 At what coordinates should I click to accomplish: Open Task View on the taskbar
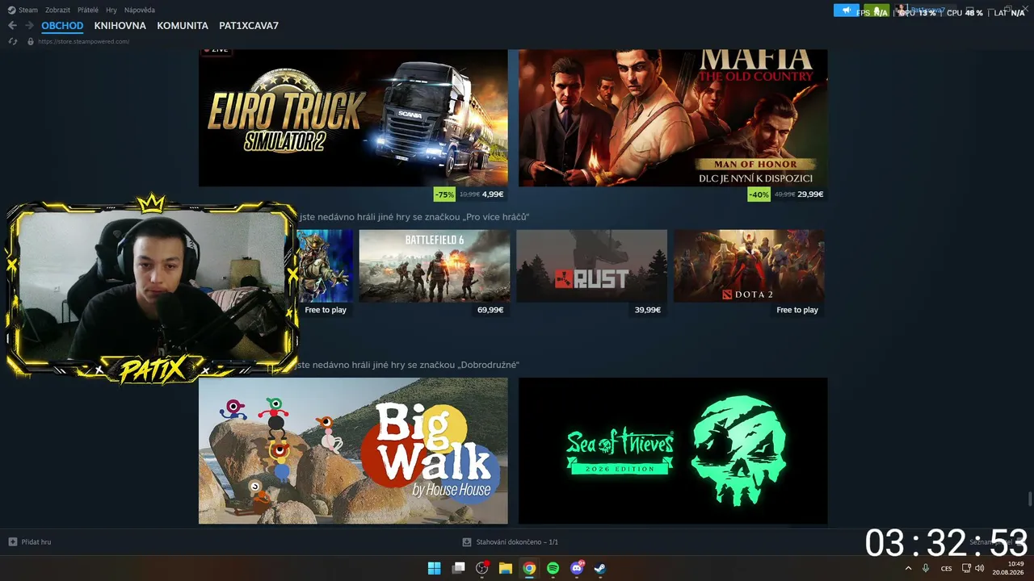459,568
